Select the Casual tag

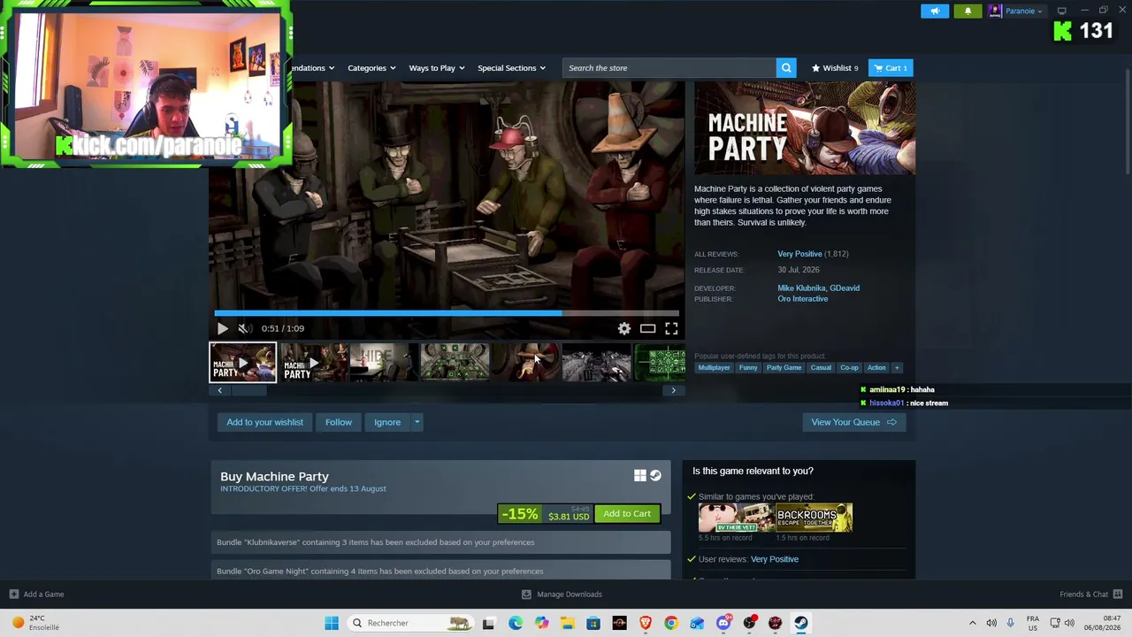tap(821, 368)
